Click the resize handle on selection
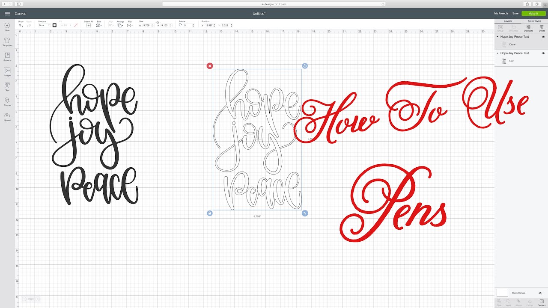 (x=305, y=213)
